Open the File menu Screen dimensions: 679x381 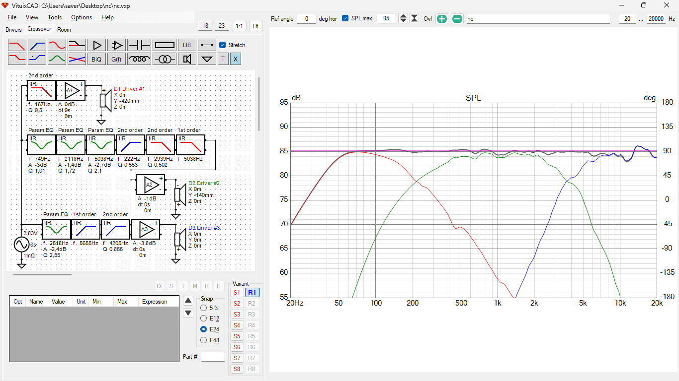pos(12,17)
